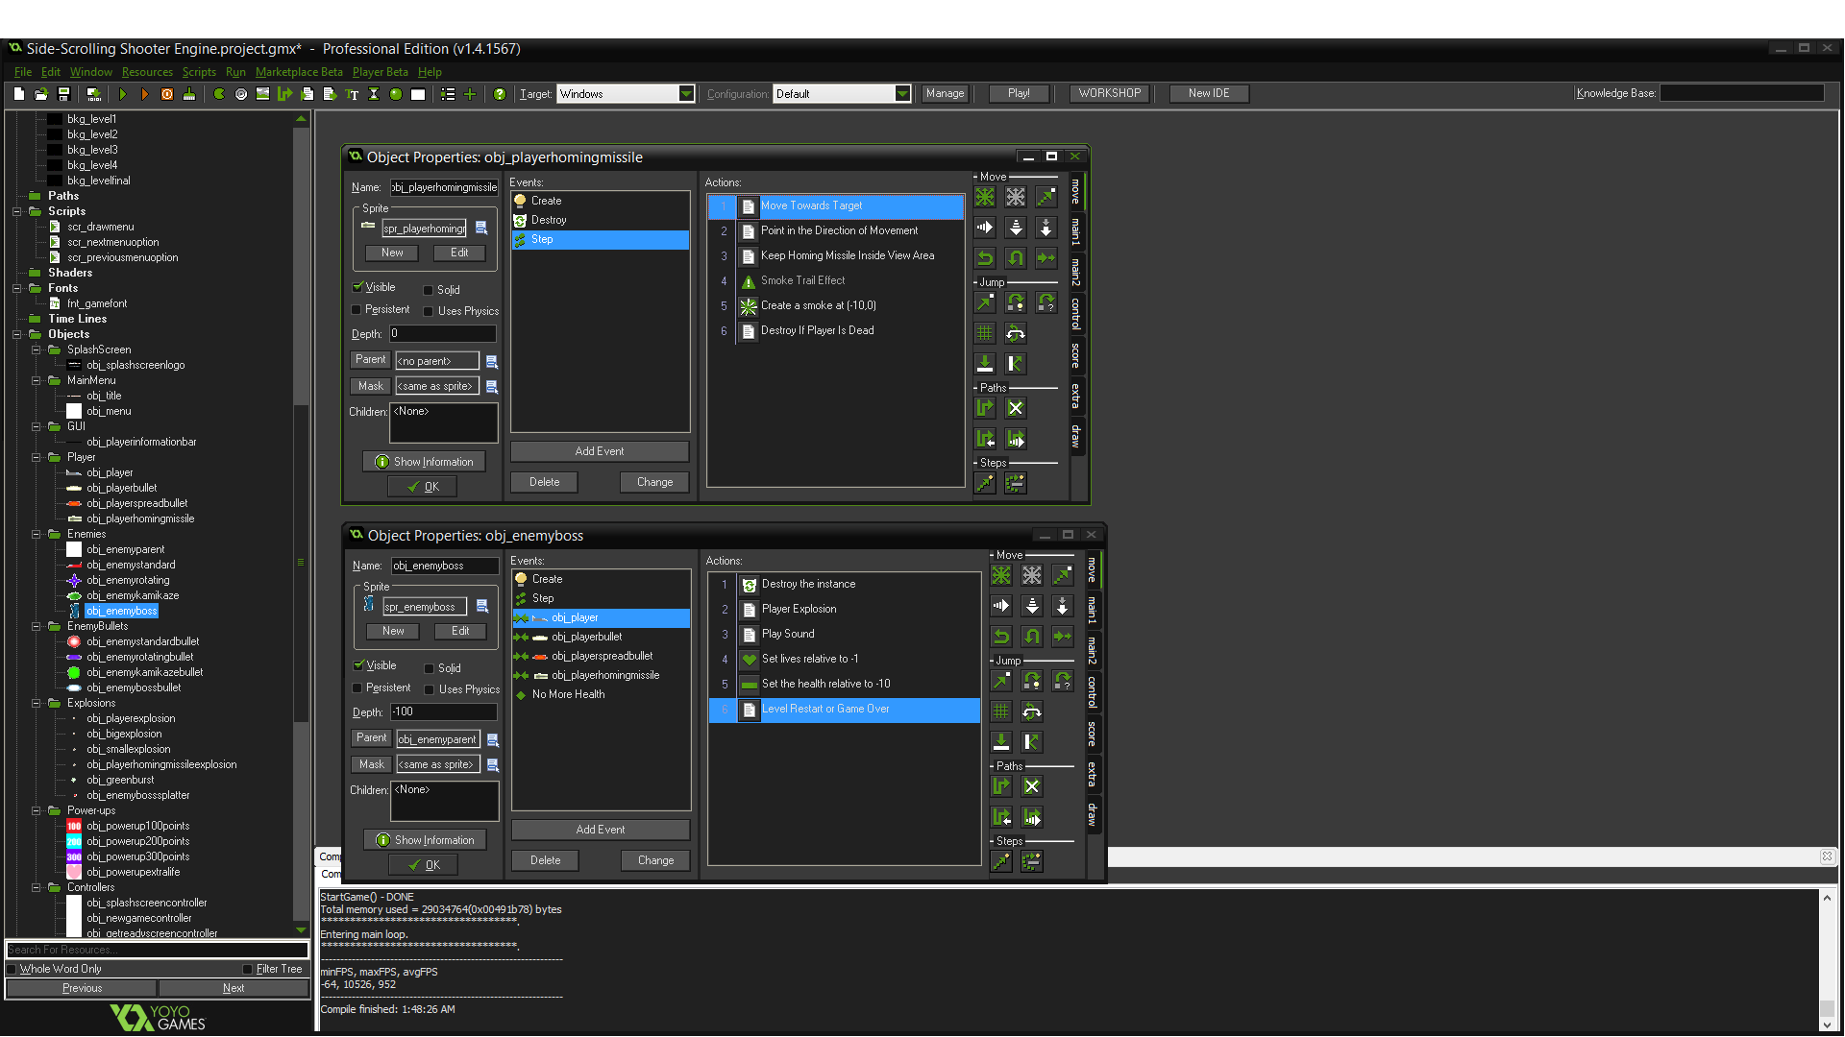The width and height of the screenshot is (1845, 1037).
Task: Click the Search For Resources field
Action: (x=157, y=950)
